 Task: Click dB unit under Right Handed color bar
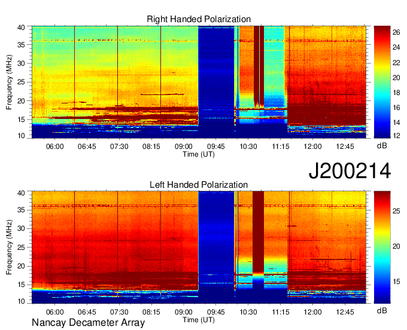click(x=382, y=145)
